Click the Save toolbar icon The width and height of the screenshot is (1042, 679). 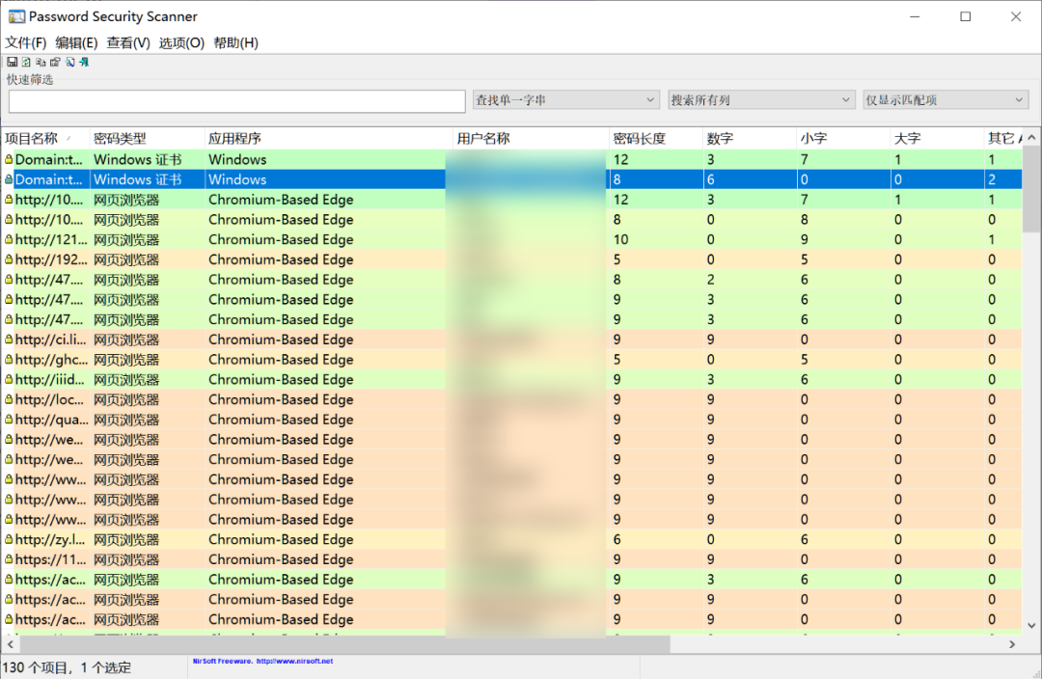pyautogui.click(x=12, y=62)
